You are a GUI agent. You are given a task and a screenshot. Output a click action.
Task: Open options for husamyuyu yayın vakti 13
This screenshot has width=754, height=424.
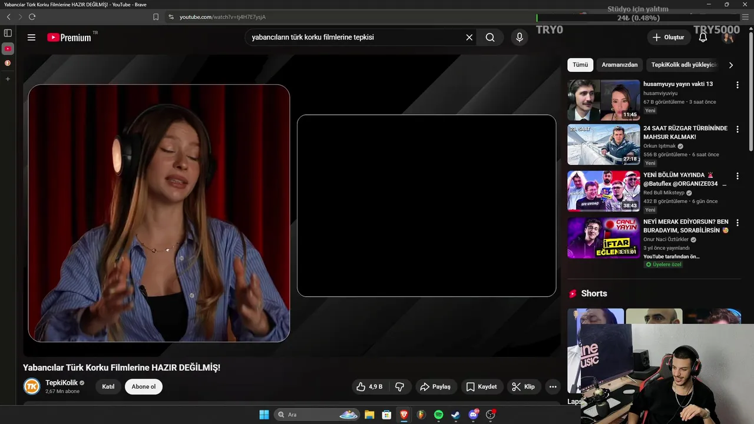[x=737, y=85]
